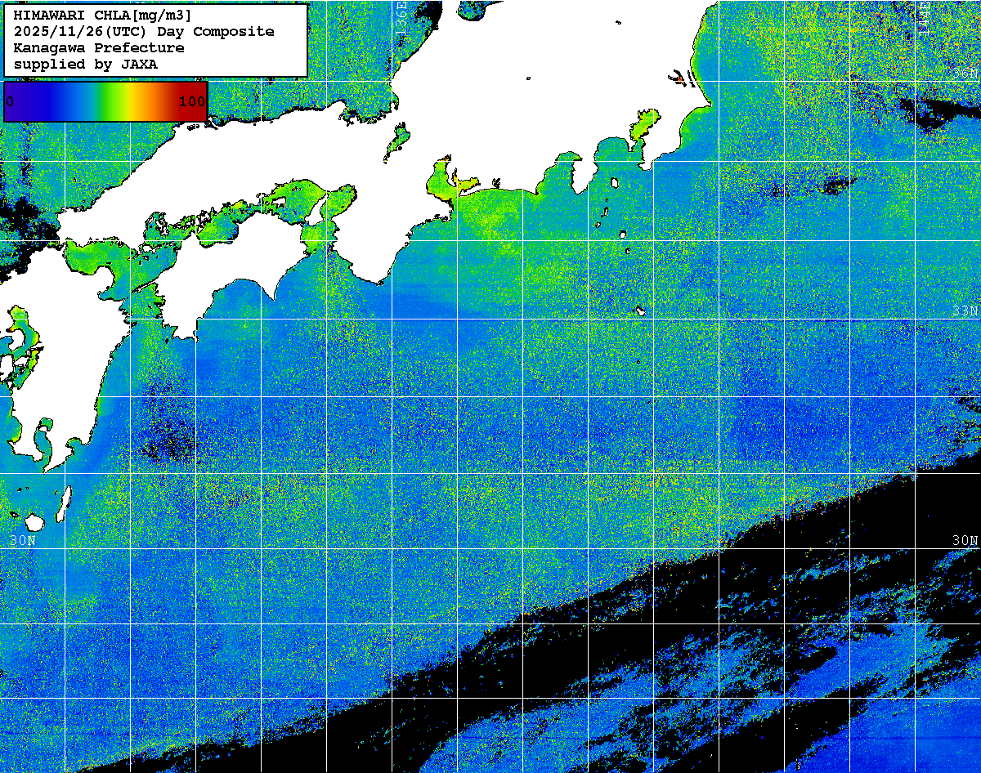Click the 'supplied by JAXA' credit text
This screenshot has width=981, height=773.
(86, 64)
